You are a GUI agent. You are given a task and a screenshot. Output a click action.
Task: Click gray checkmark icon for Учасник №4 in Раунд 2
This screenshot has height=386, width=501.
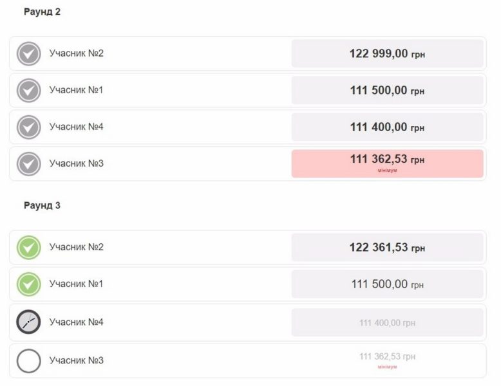[x=28, y=127]
